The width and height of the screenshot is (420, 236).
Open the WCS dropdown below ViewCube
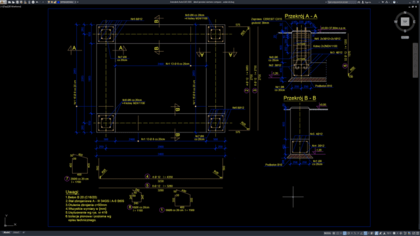pos(405,37)
